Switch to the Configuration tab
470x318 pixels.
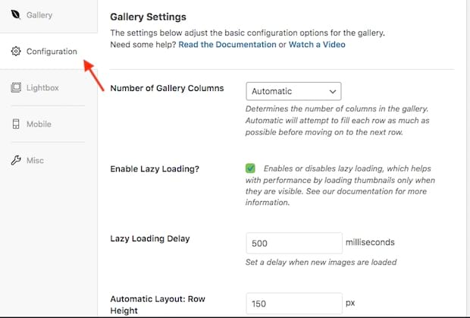pos(51,52)
